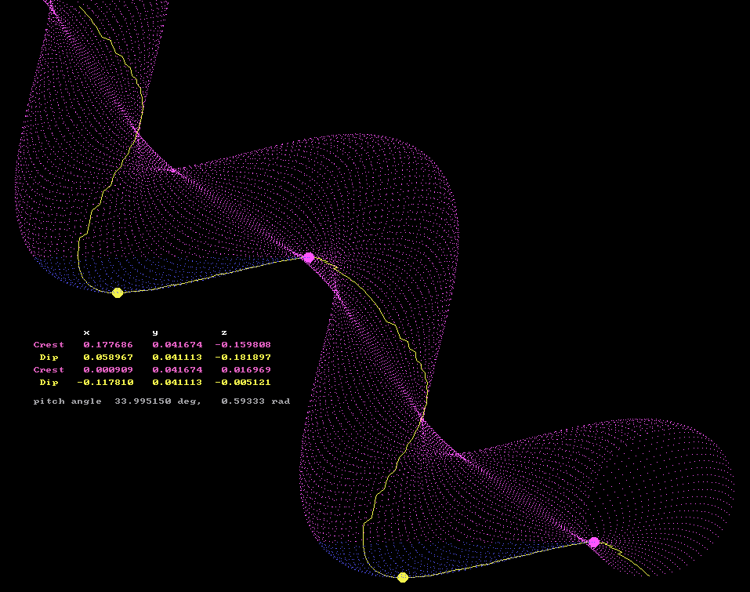Image resolution: width=750 pixels, height=592 pixels.
Task: Select the z value 0.016969
Action: [x=246, y=370]
